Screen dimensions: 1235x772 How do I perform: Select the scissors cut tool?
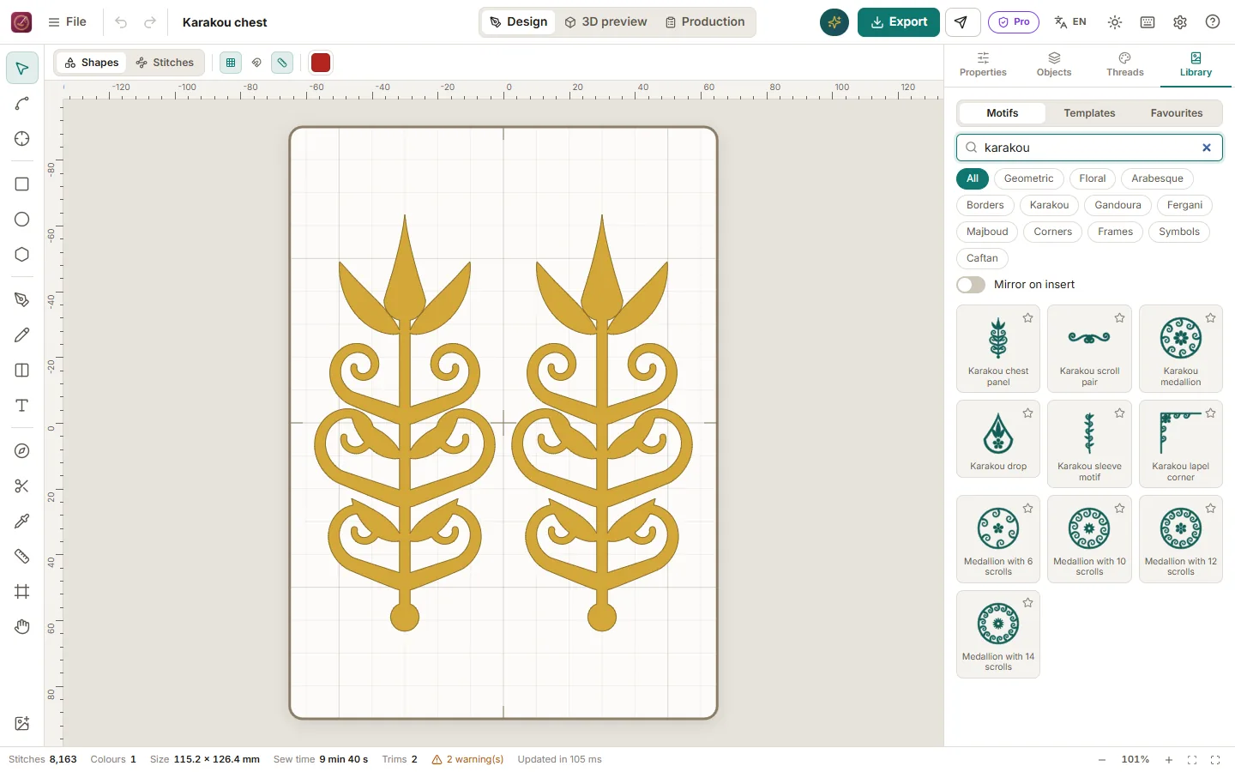(x=22, y=486)
